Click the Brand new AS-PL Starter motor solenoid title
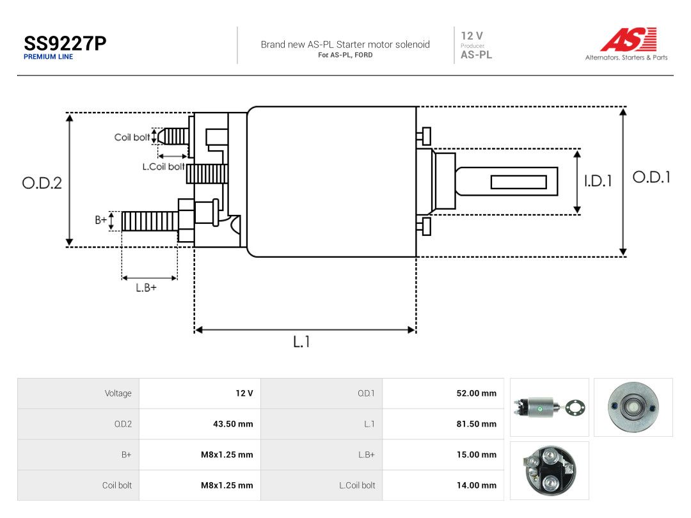This screenshot has width=691, height=518. point(345,45)
